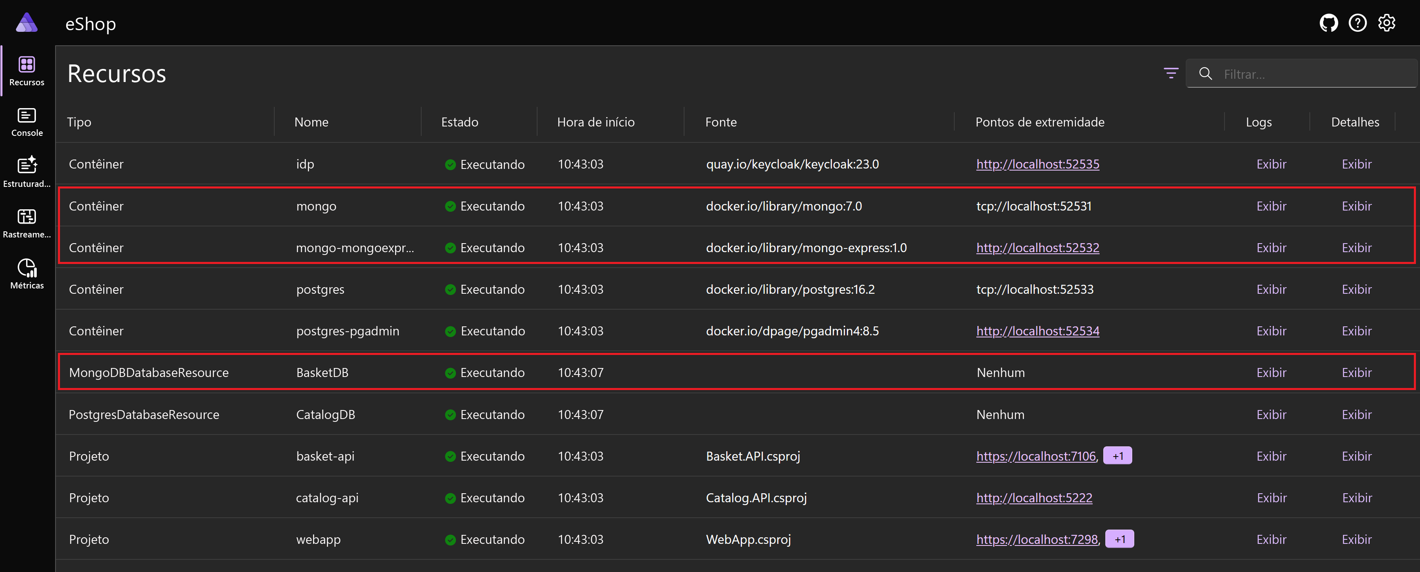This screenshot has width=1420, height=572.
Task: Open catalog-api endpoint localhost:5222 link
Action: coord(1034,498)
